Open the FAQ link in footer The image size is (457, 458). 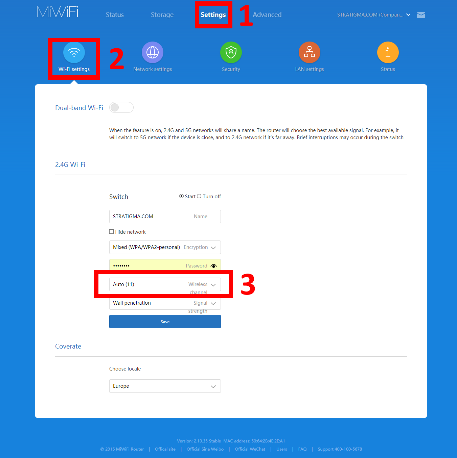tap(302, 449)
